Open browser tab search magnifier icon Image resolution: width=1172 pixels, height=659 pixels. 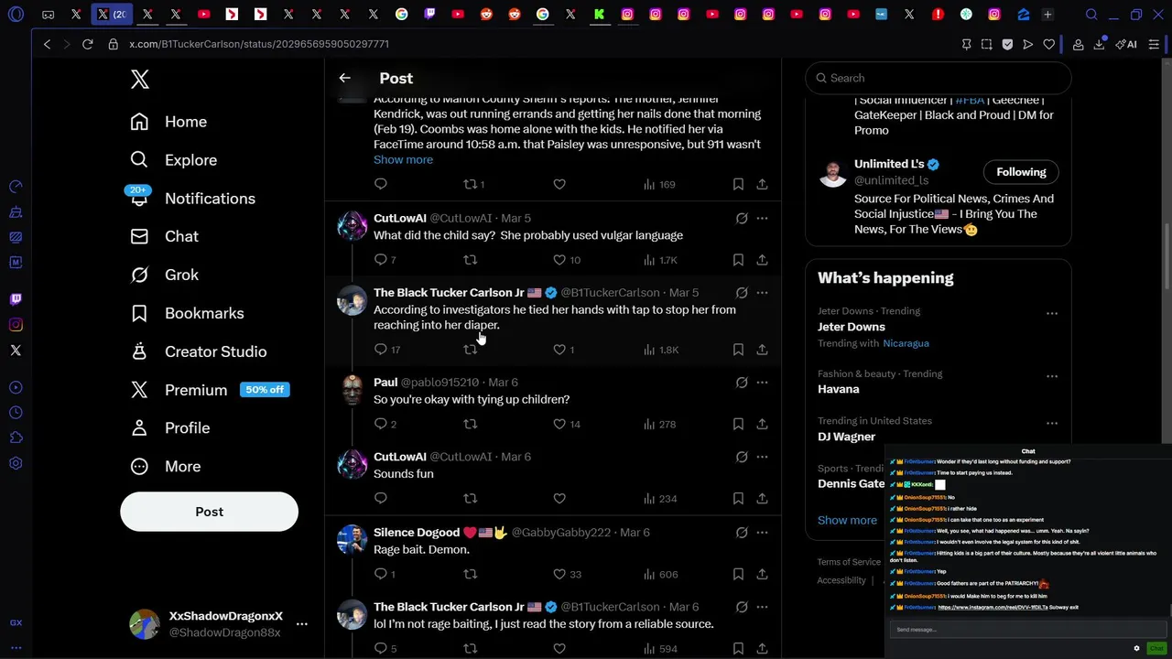(x=1091, y=15)
